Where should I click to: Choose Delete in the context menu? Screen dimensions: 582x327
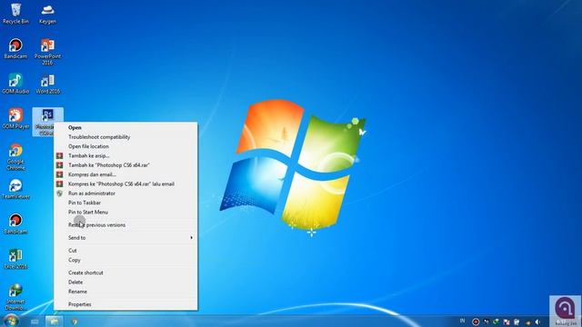pos(125,282)
